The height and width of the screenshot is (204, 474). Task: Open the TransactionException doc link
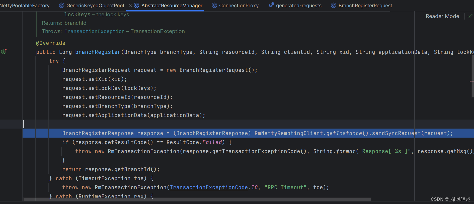(95, 31)
